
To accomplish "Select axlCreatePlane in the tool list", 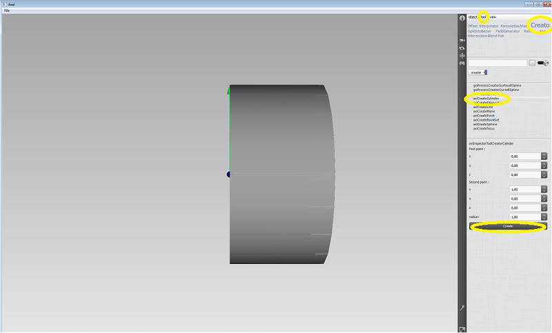I will 484,111.
